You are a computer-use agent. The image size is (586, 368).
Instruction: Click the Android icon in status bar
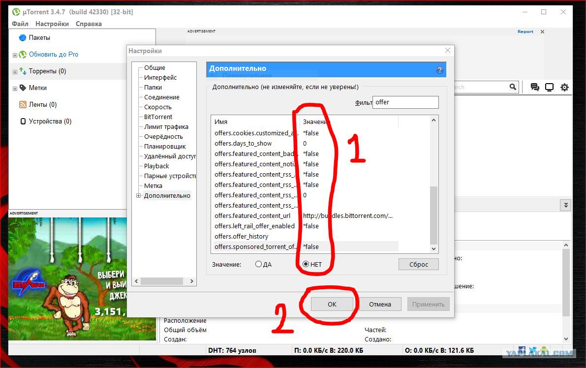[x=543, y=350]
